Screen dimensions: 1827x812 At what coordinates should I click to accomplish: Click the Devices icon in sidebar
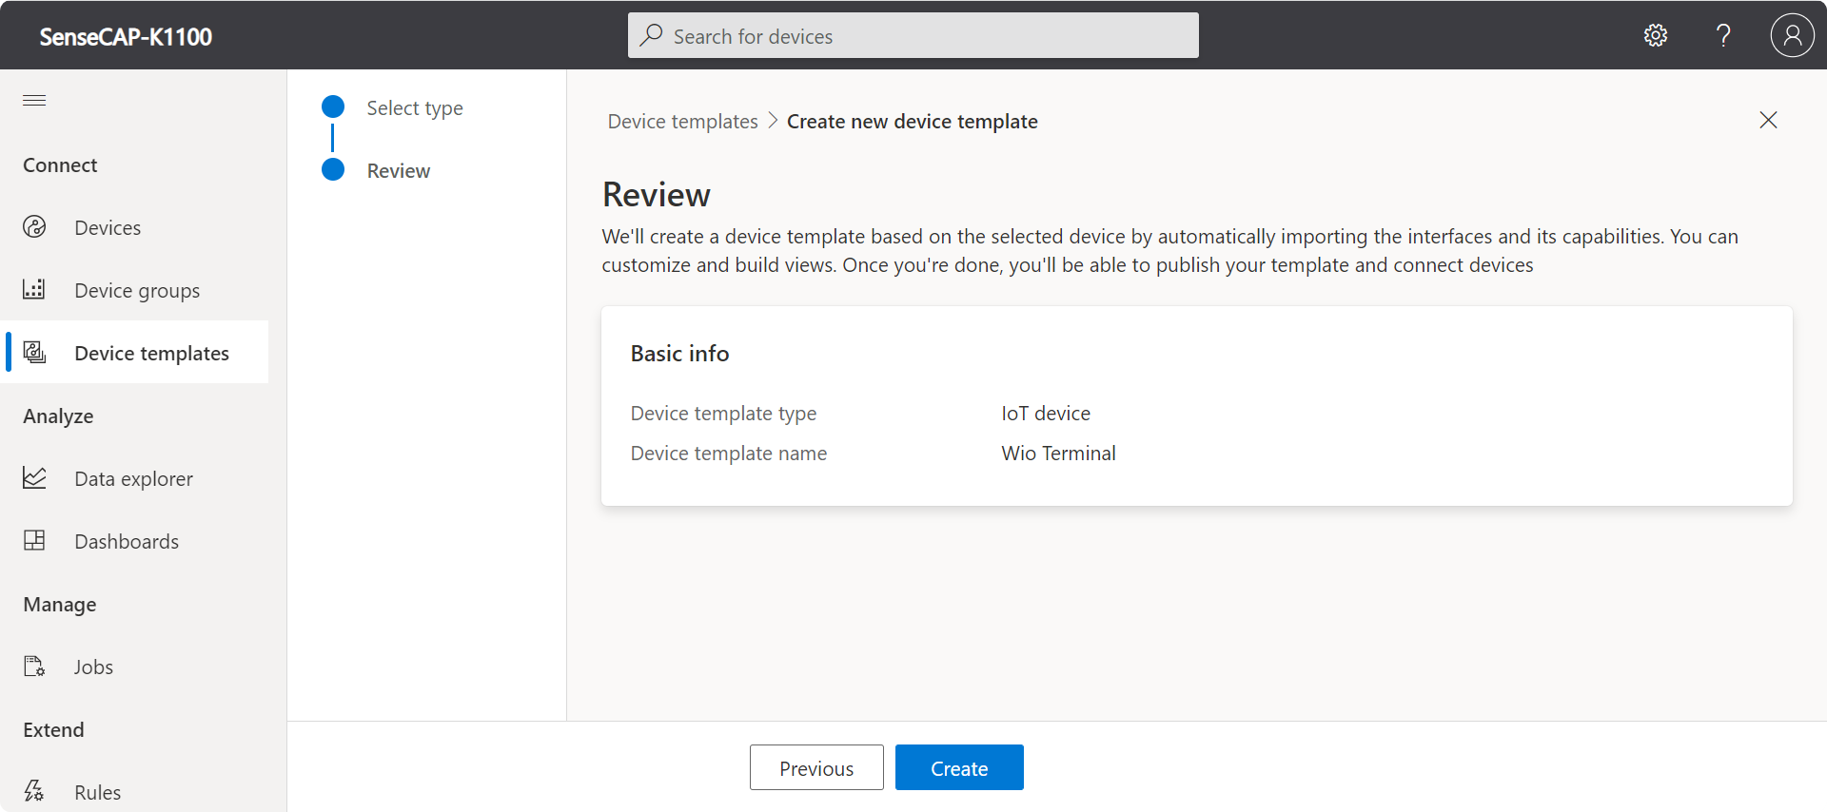pyautogui.click(x=34, y=226)
